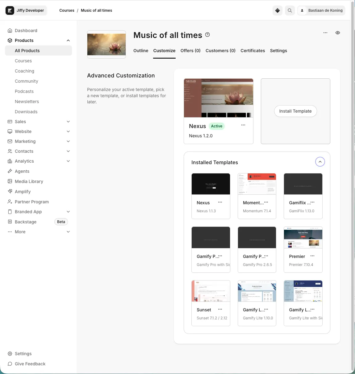This screenshot has width=355, height=374.
Task: Click the Install Template button
Action: click(x=295, y=111)
